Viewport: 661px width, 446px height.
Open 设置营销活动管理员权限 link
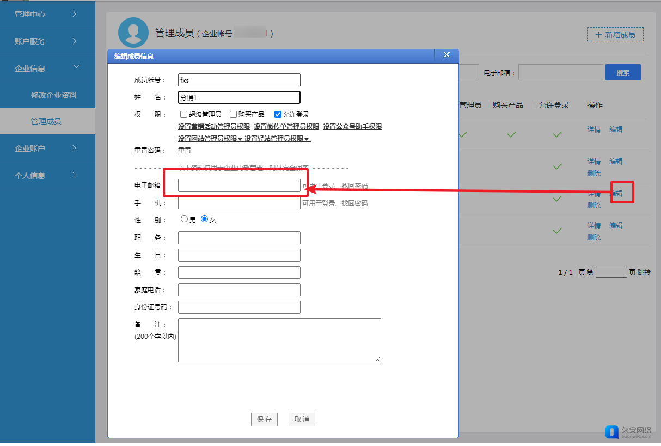(213, 127)
